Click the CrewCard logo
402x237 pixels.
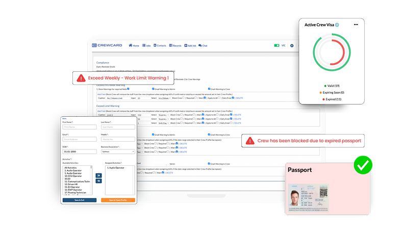click(106, 45)
